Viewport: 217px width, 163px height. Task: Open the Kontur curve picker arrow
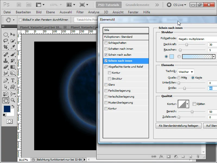187,104
